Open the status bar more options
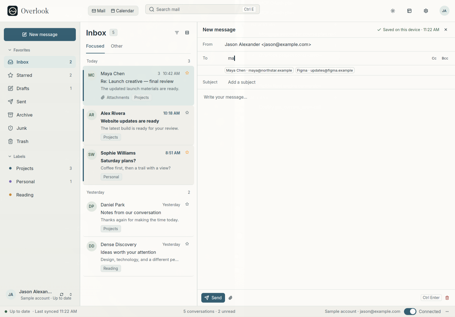The image size is (455, 317). pyautogui.click(x=447, y=311)
